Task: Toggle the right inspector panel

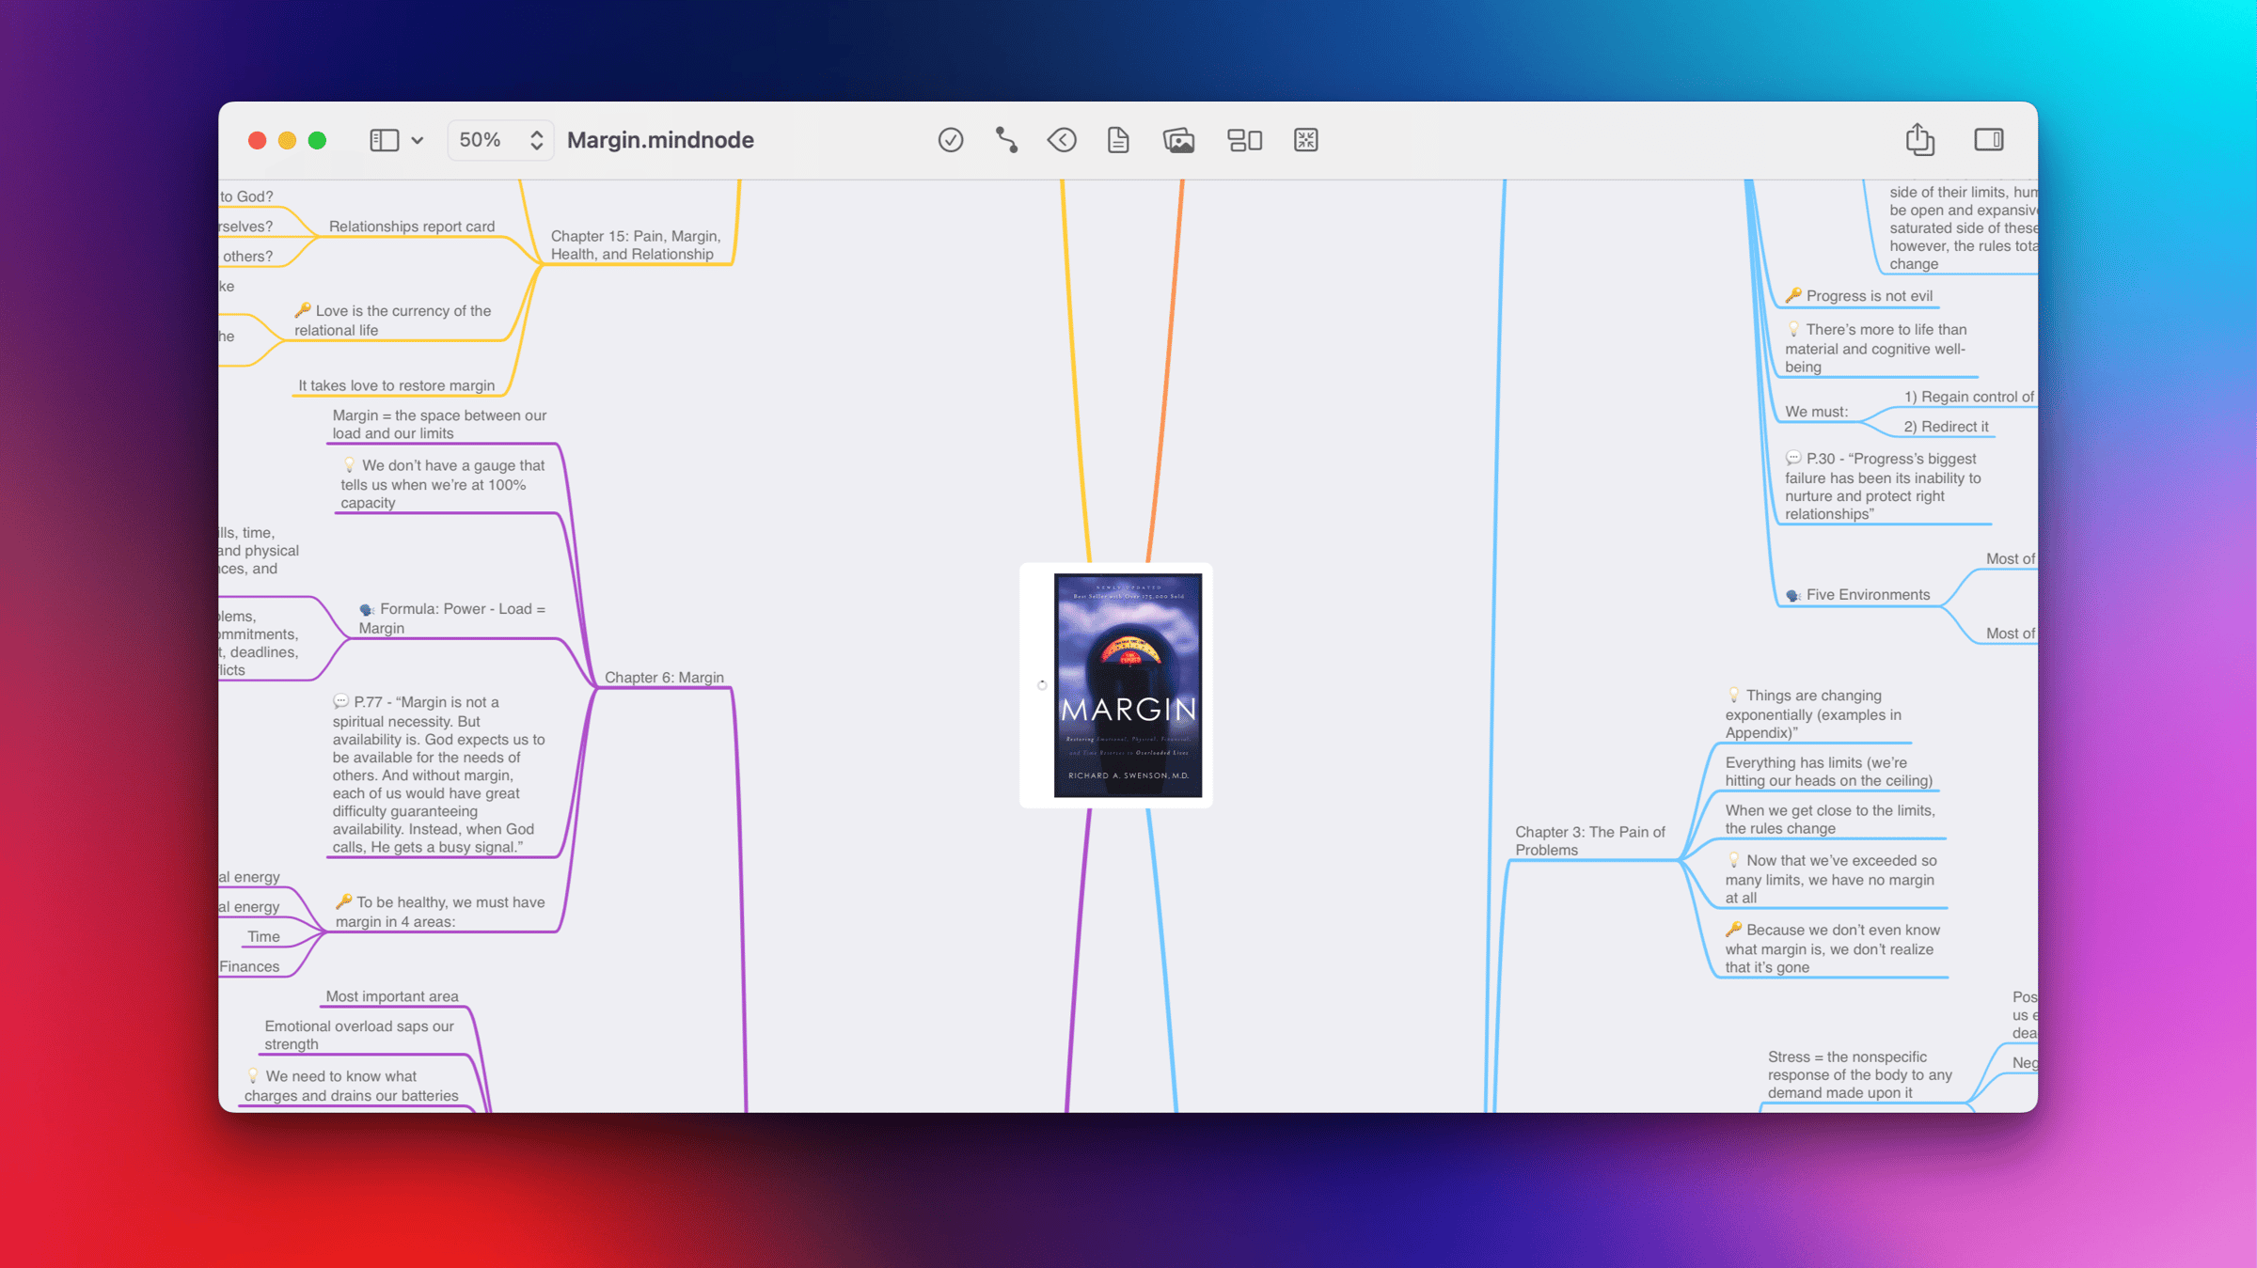Action: pyautogui.click(x=1988, y=140)
